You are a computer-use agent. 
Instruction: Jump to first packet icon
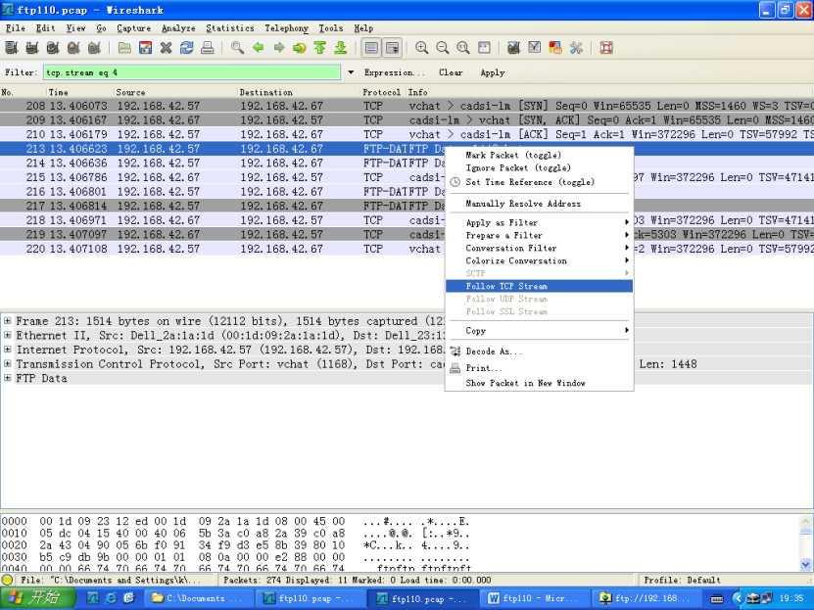click(x=319, y=48)
